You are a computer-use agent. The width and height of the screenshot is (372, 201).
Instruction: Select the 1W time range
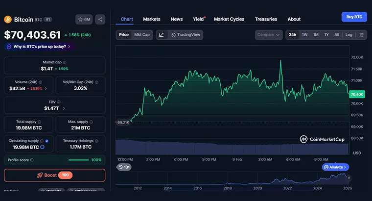[304, 35]
